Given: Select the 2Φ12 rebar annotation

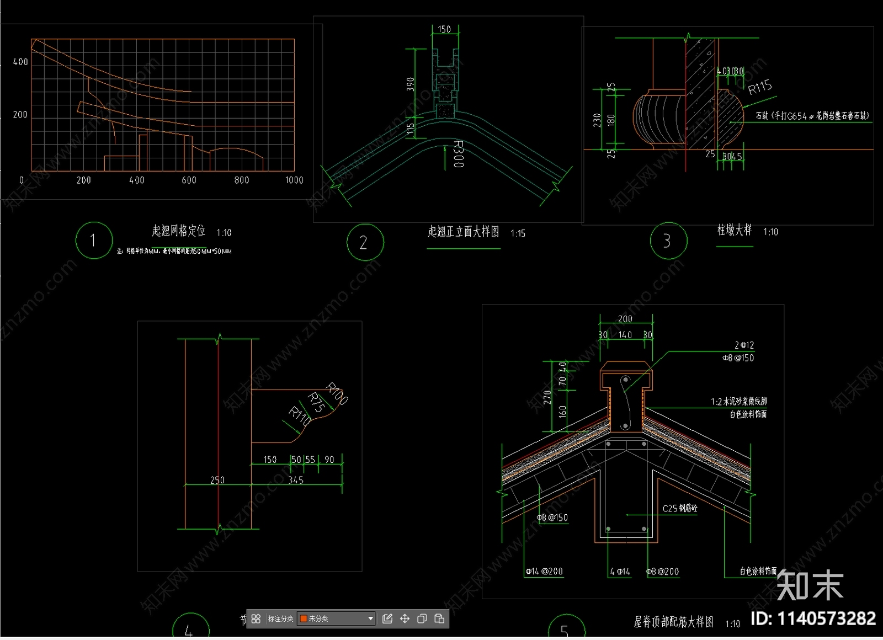Looking at the screenshot, I should [x=744, y=345].
